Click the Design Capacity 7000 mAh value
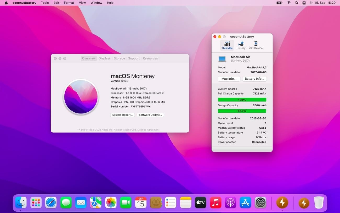The image size is (340, 213). tap(259, 105)
